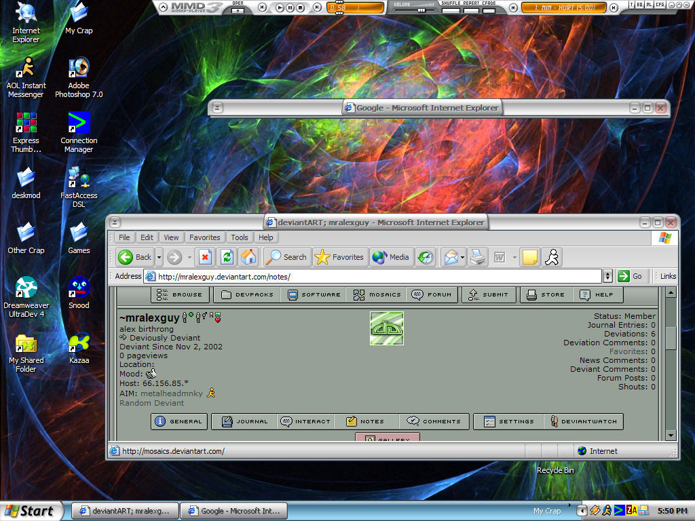695x521 pixels.
Task: Open My Shared Folder icon
Action: tap(26, 352)
